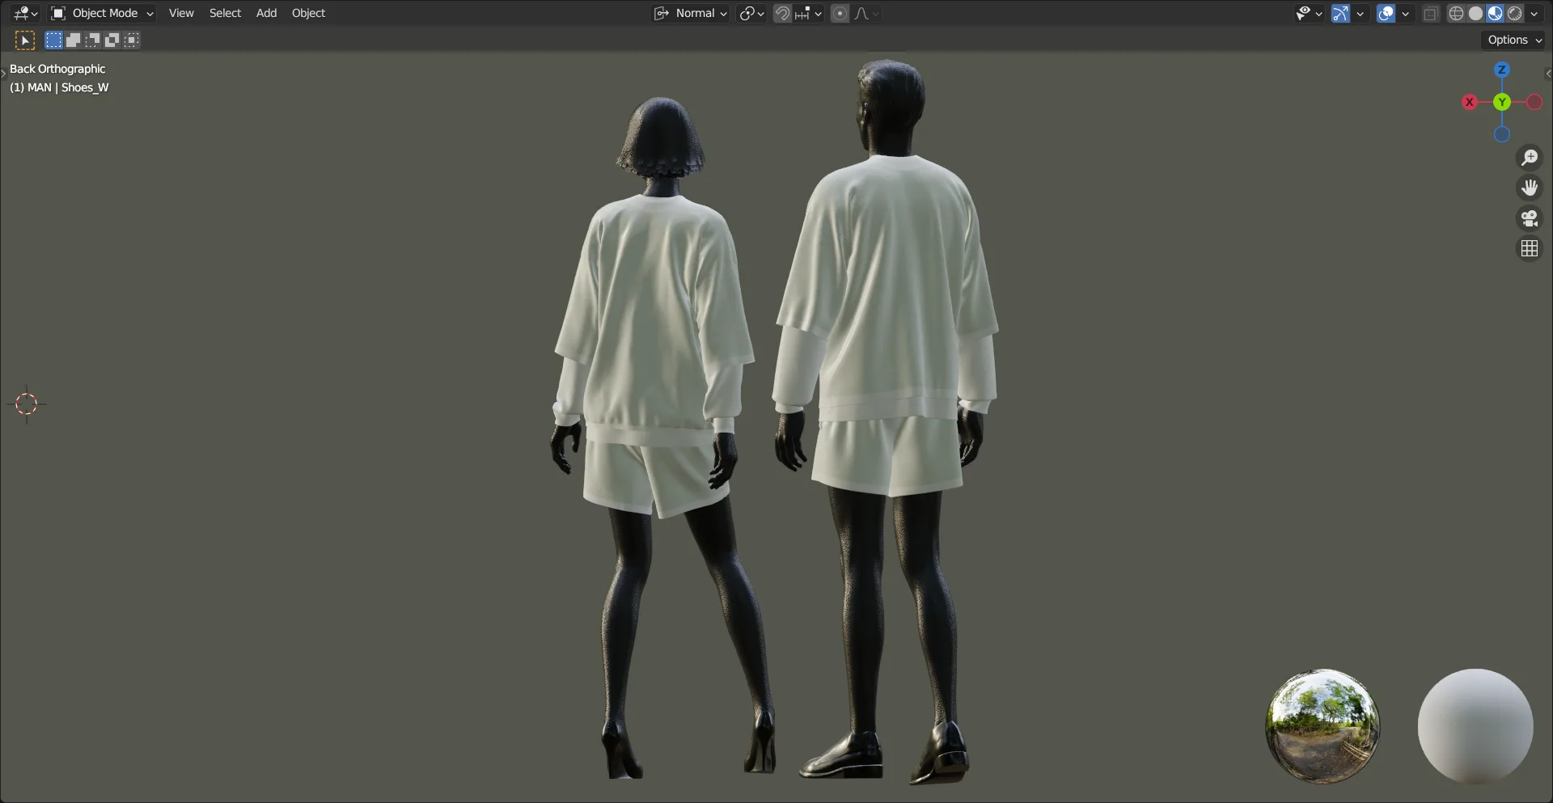Image resolution: width=1553 pixels, height=803 pixels.
Task: Activate the Zoom icon in viewport sidebar
Action: [1530, 157]
